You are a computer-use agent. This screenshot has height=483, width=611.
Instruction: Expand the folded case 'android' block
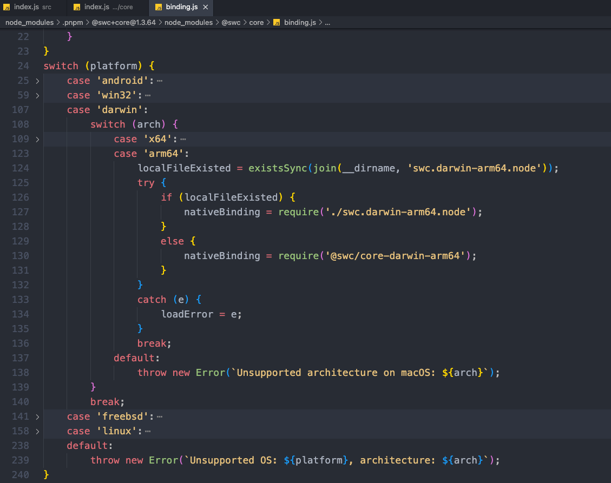tap(37, 81)
